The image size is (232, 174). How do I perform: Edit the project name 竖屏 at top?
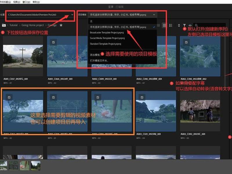[x=111, y=7]
